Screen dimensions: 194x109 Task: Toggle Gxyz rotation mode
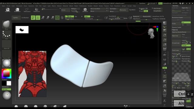tap(165, 68)
